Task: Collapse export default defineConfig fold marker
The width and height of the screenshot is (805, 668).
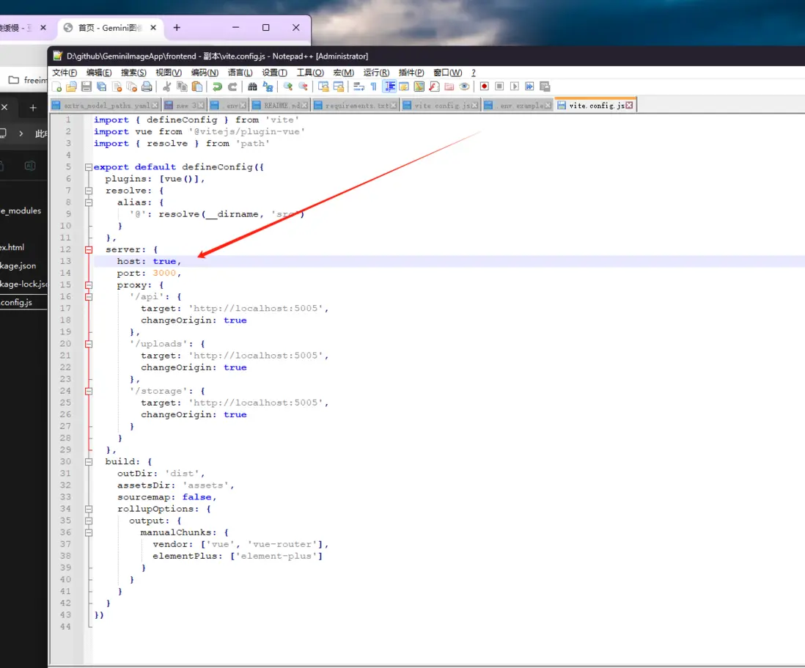Action: point(89,167)
